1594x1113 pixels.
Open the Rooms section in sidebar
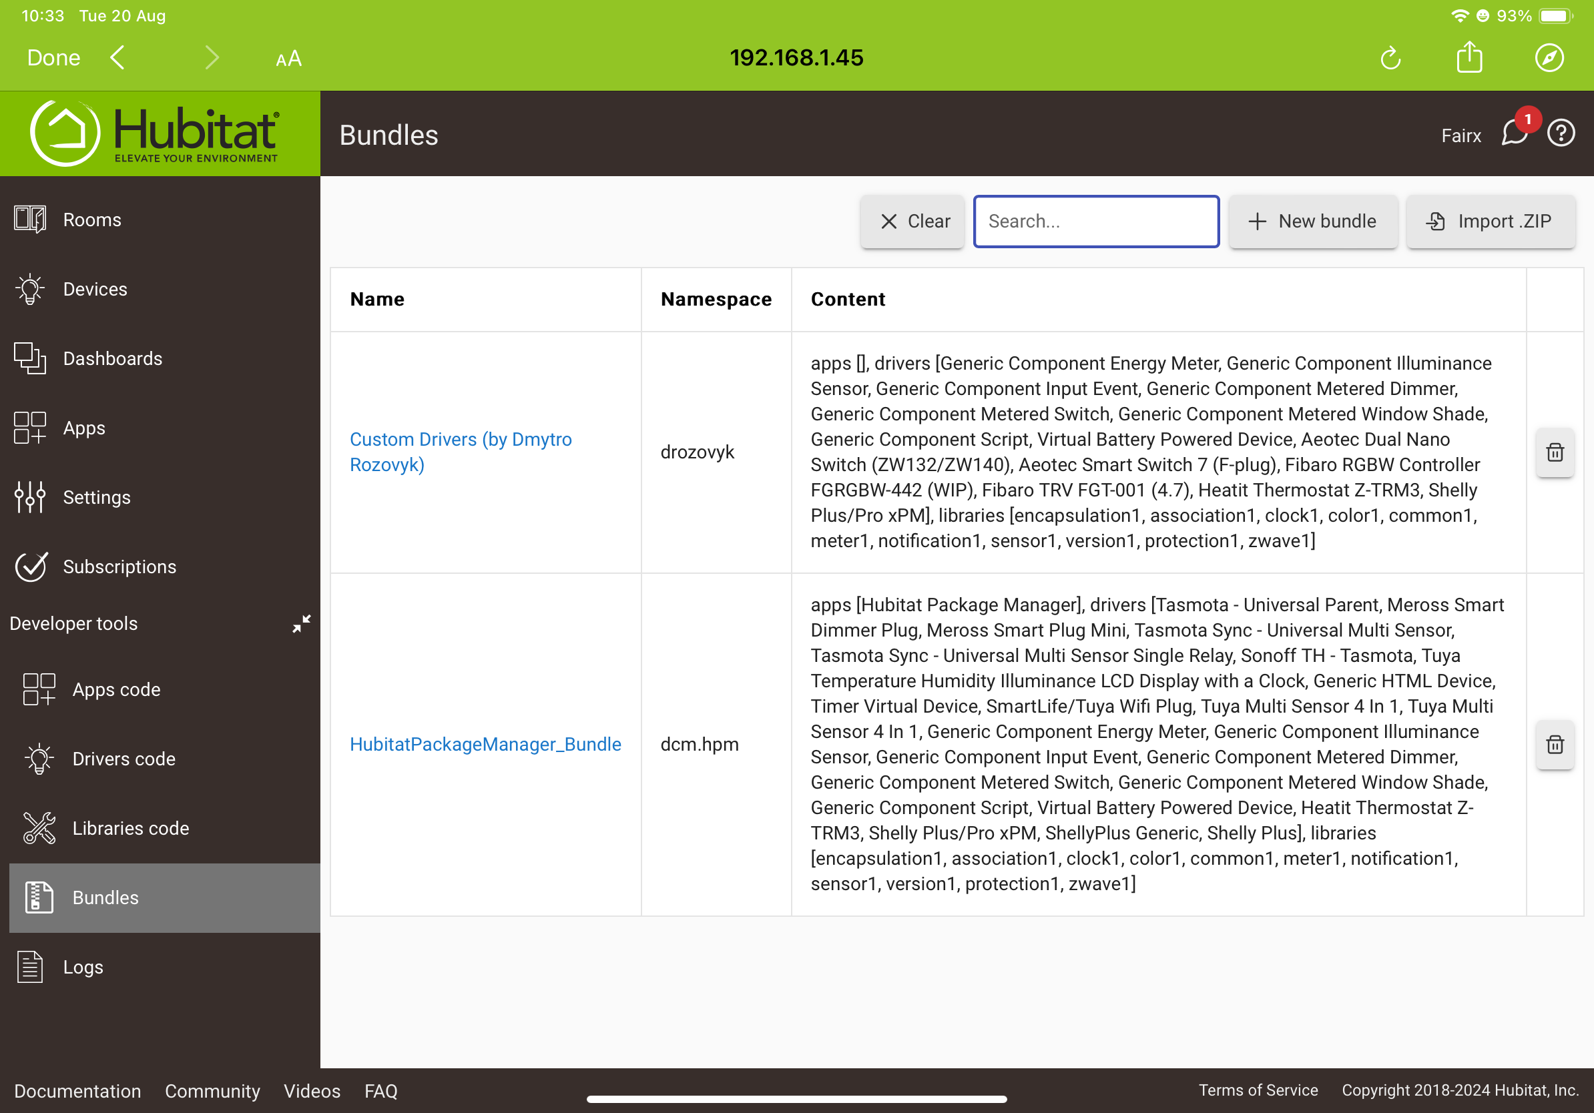point(91,220)
